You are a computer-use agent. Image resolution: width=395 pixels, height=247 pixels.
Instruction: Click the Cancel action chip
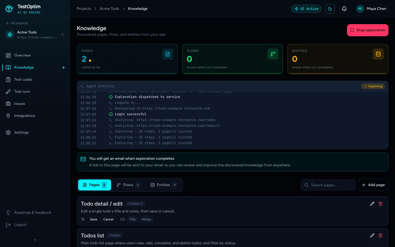(x=108, y=219)
